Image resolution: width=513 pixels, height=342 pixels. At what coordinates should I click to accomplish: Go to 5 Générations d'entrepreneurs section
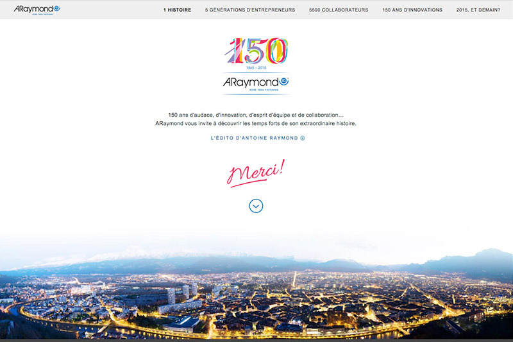(x=250, y=10)
